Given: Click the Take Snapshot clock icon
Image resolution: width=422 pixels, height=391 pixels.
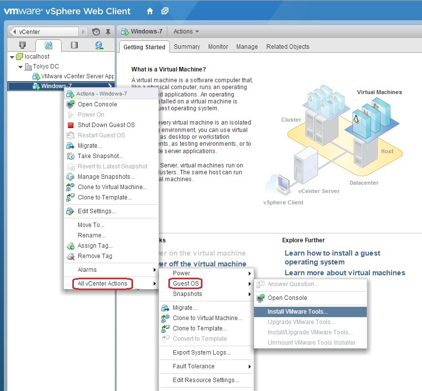Looking at the screenshot, I should (x=70, y=156).
